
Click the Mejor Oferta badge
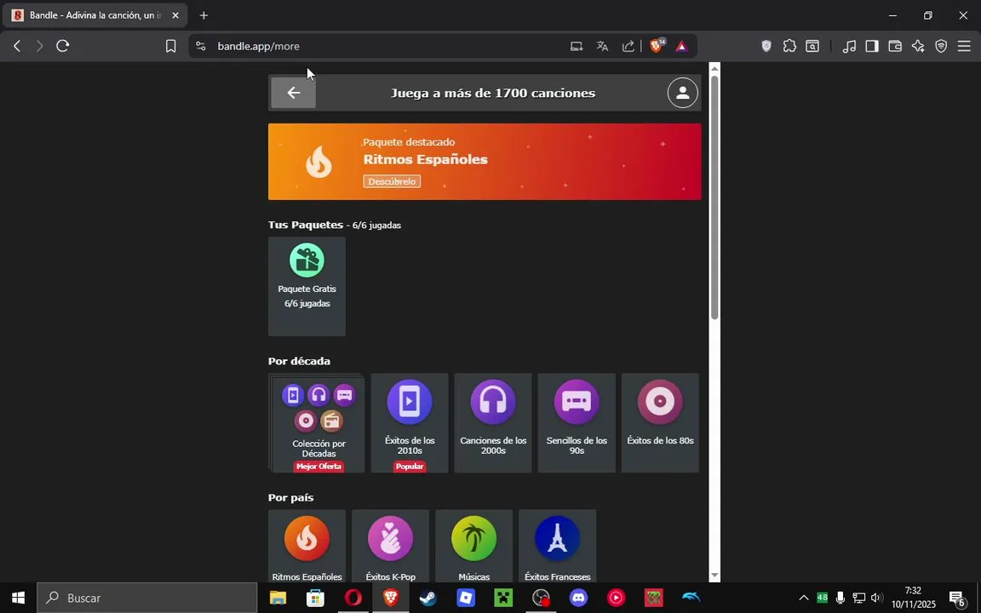point(318,467)
